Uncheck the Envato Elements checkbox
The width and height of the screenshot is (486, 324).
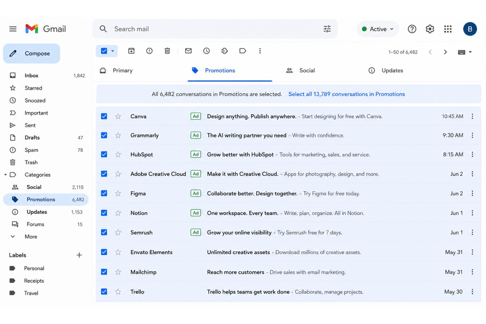104,252
